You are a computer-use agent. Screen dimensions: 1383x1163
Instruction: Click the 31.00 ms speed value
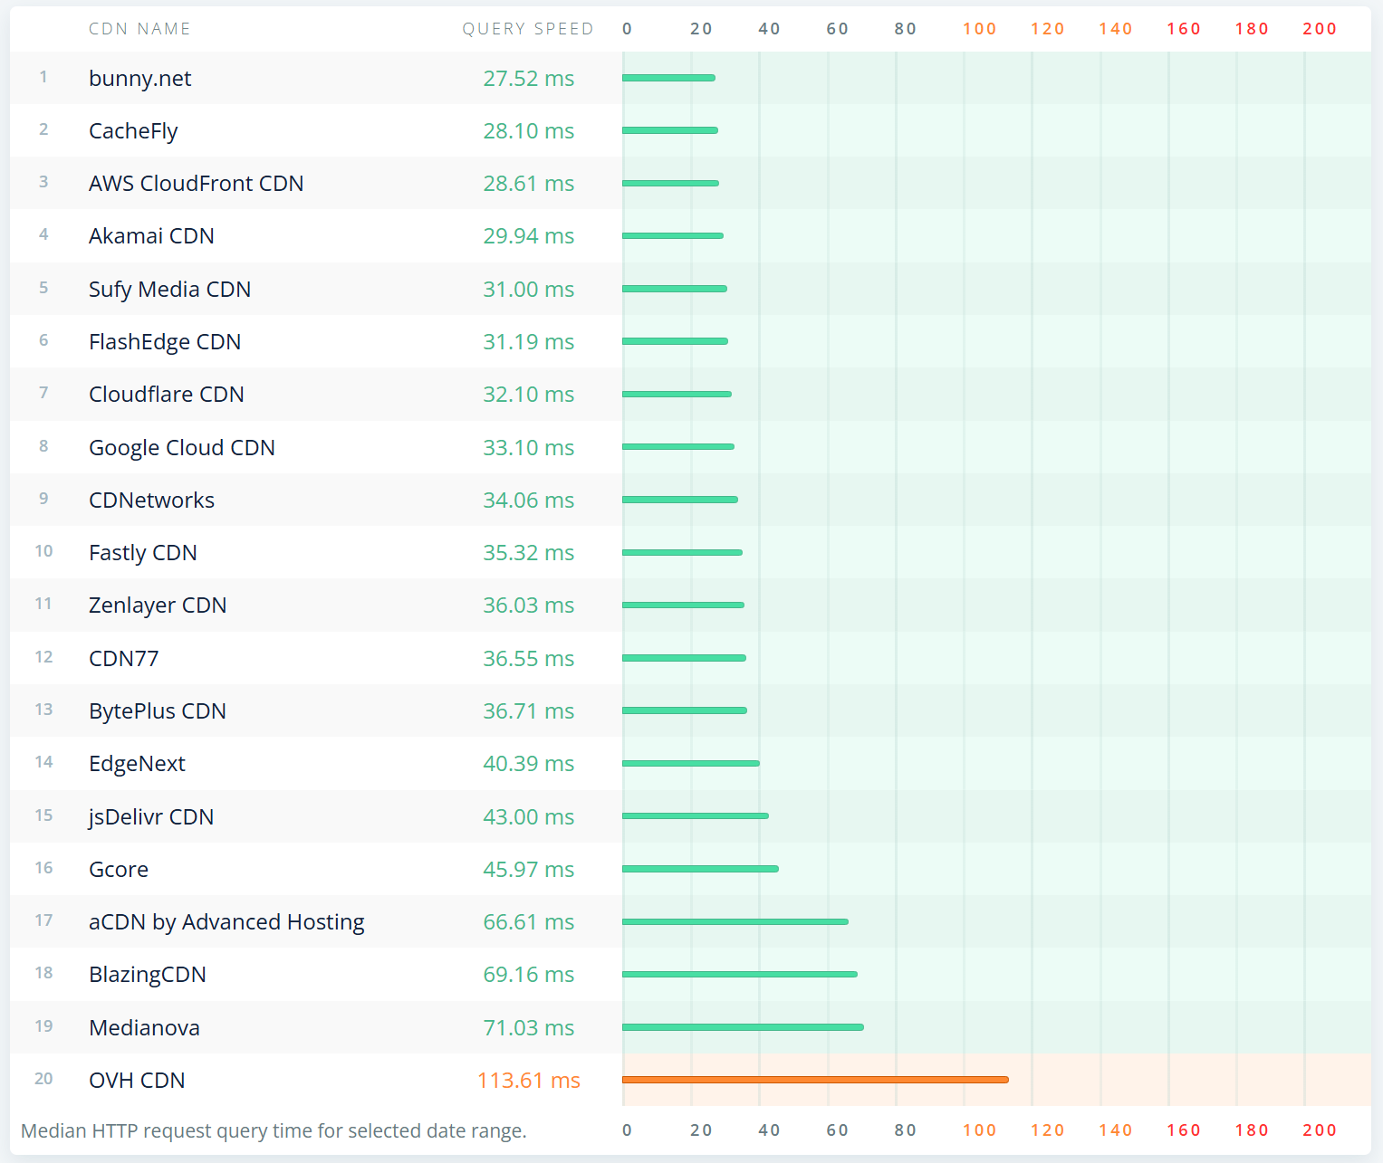[529, 290]
